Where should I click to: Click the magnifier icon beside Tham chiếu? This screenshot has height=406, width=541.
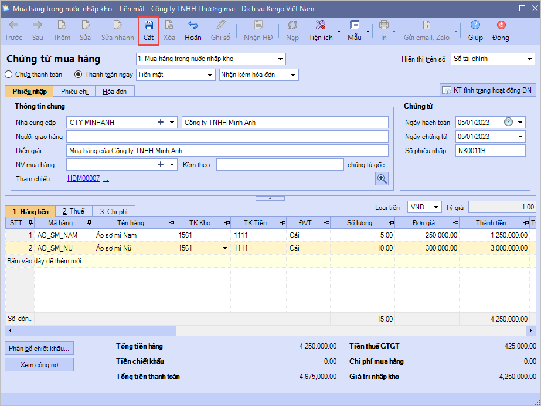pyautogui.click(x=382, y=179)
